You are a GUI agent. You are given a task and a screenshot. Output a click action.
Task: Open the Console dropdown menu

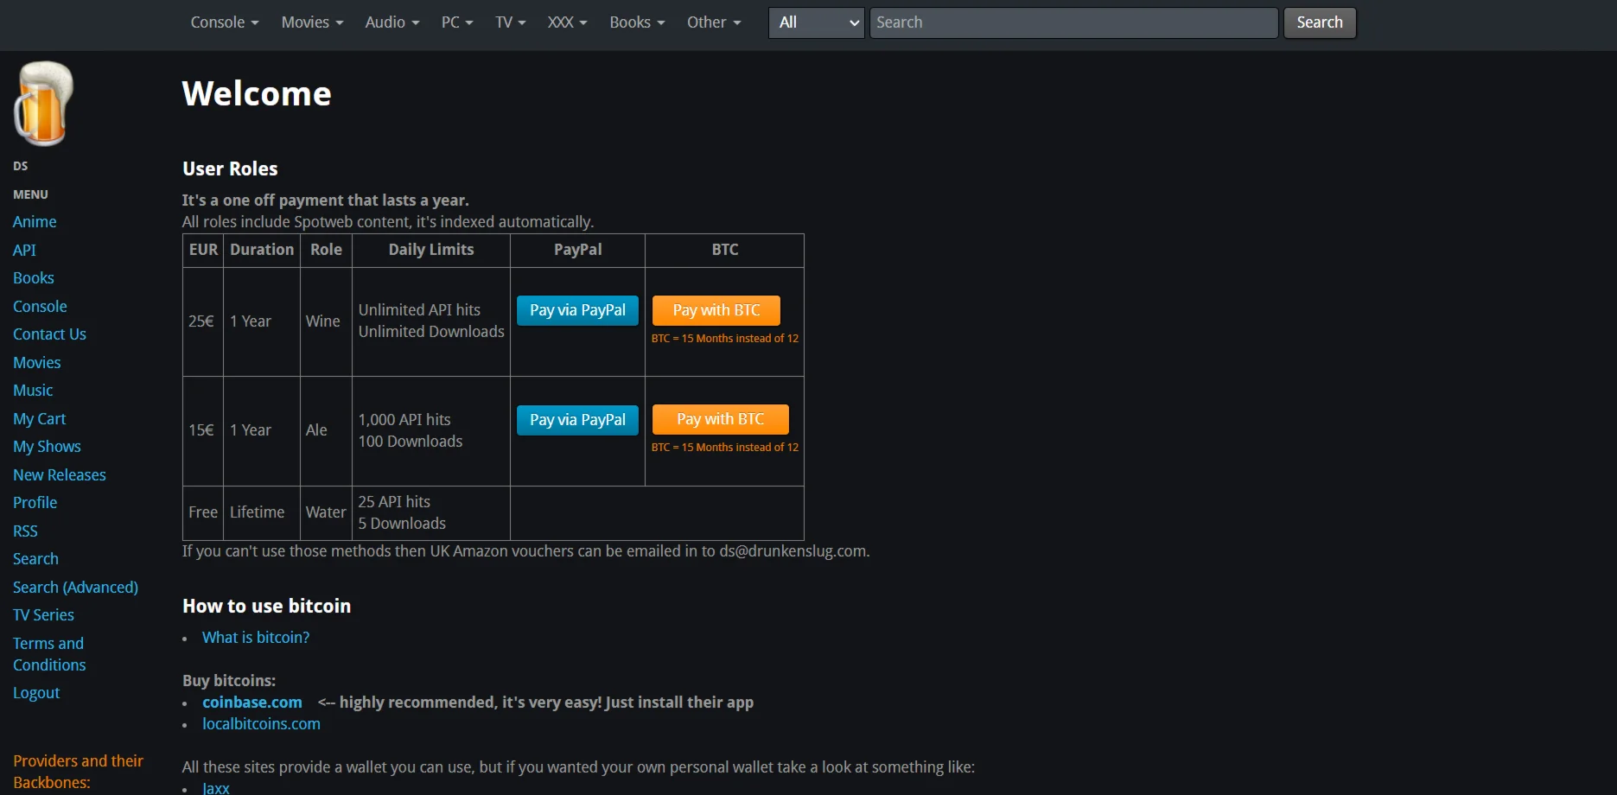point(224,22)
